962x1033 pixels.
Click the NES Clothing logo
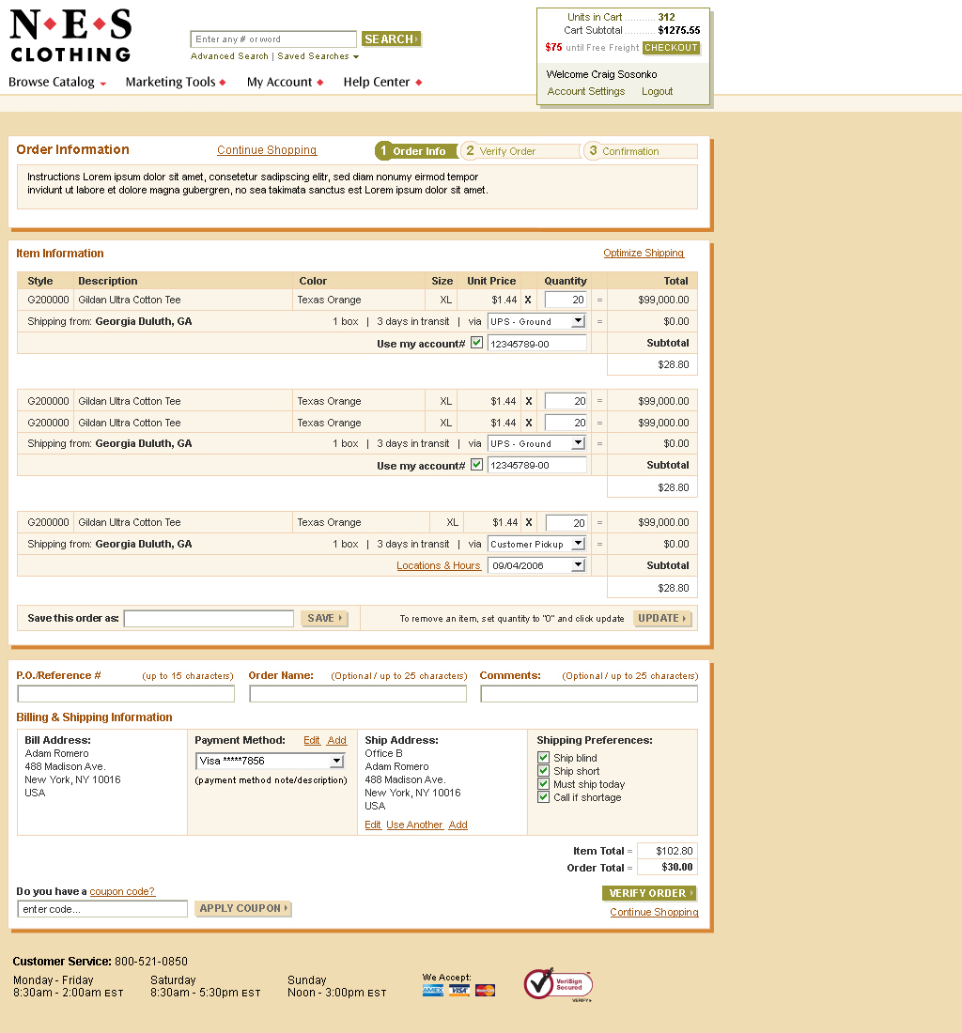pos(70,36)
